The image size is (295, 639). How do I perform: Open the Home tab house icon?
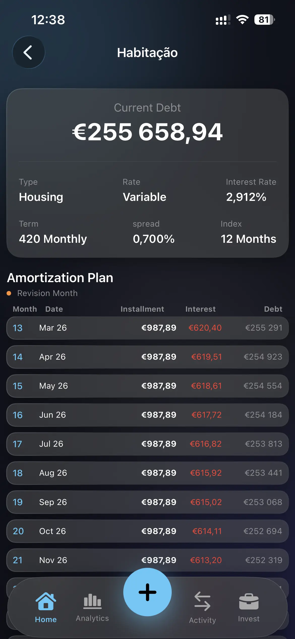point(46,601)
